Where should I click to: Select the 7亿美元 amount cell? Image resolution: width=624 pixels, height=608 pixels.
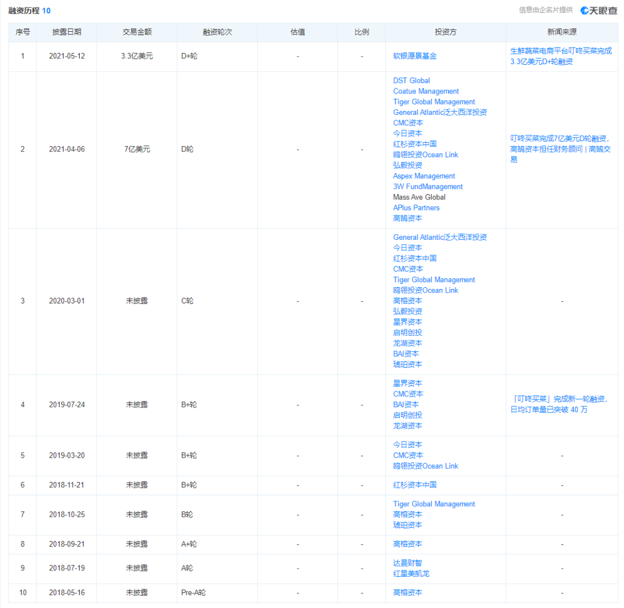[x=137, y=149]
